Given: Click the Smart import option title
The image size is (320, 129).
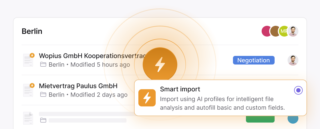Looking at the screenshot, I should (x=180, y=89).
